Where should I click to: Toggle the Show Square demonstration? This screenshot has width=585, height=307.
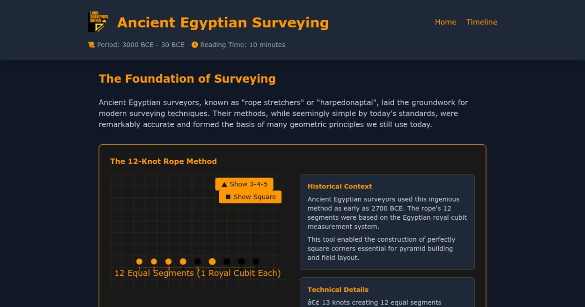tap(250, 197)
